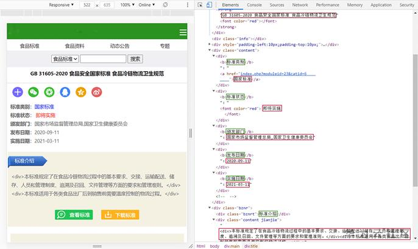Open the 食品资料 nav item
Image resolution: width=418 pixels, height=249 pixels.
pyautogui.click(x=74, y=46)
